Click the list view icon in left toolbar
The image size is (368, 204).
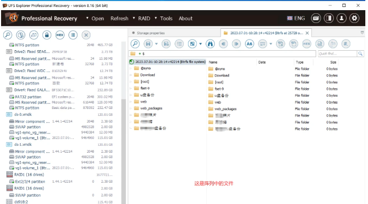pyautogui.click(x=73, y=35)
